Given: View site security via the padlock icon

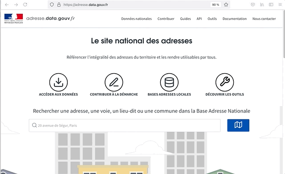Looking at the screenshot, I should 59,4.
